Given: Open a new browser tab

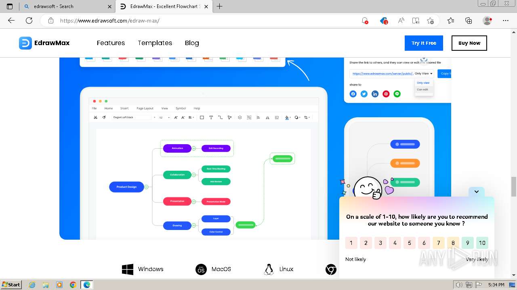Looking at the screenshot, I should (219, 6).
